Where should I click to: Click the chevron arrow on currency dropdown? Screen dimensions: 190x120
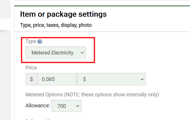point(142,79)
